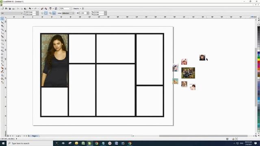Image resolution: width=260 pixels, height=146 pixels.
Task: Select the Zoom tool in toolbox
Action: click(2, 29)
